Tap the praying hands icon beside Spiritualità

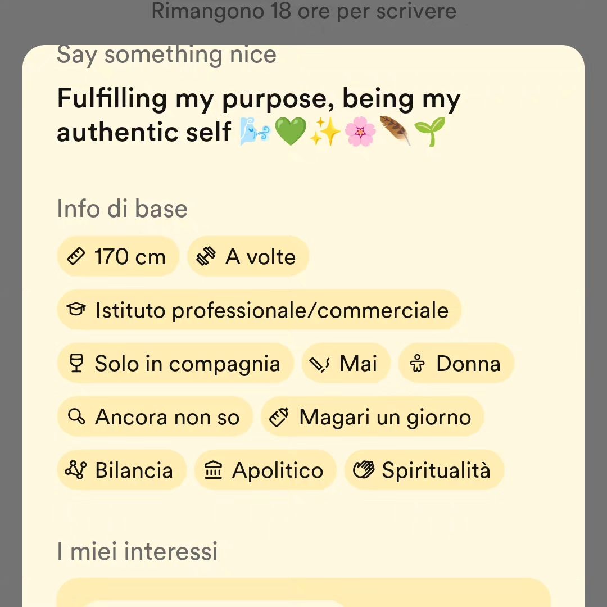tap(364, 469)
